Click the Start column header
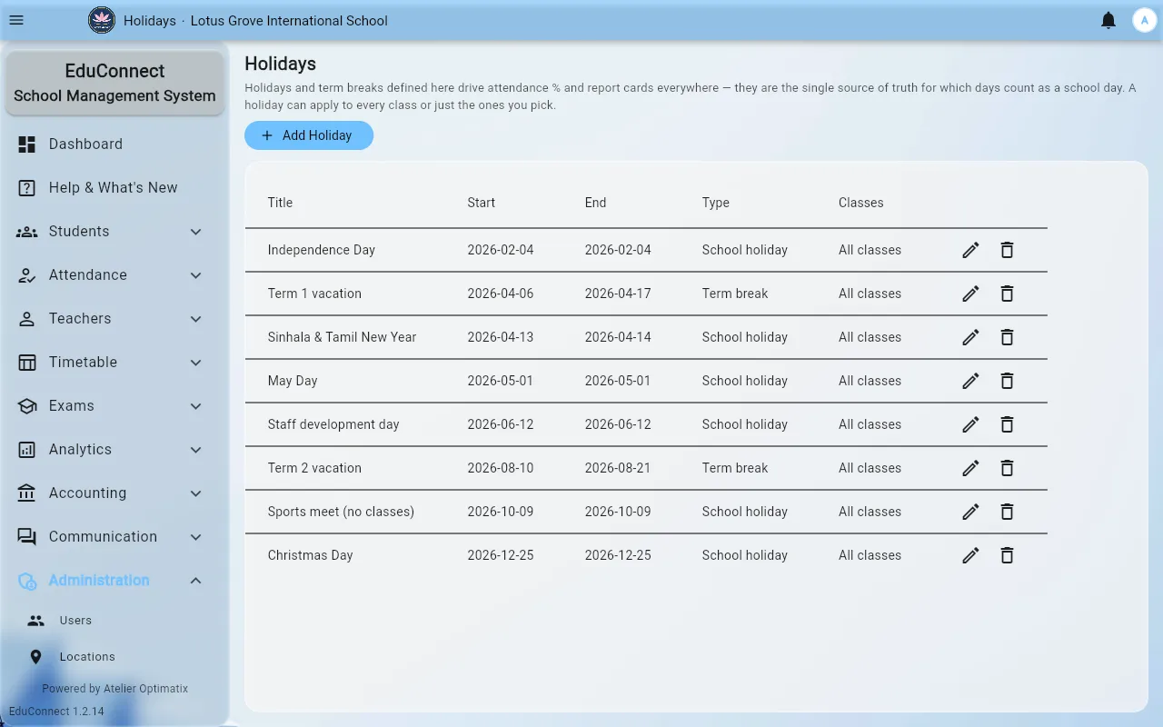The image size is (1163, 727). 482,203
